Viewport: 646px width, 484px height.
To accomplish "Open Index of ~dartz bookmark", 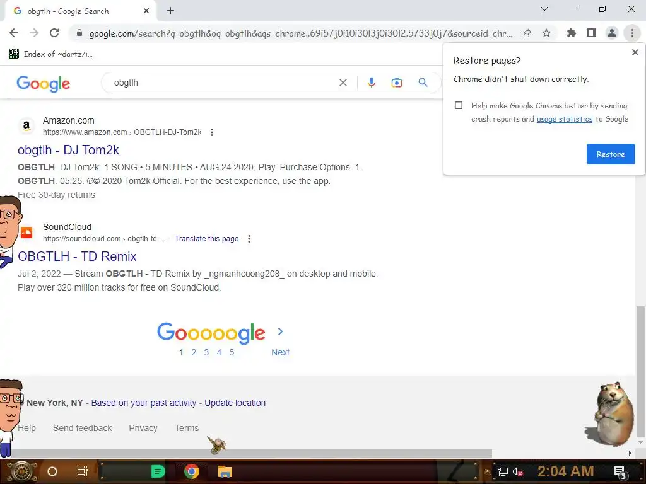I will (x=50, y=54).
